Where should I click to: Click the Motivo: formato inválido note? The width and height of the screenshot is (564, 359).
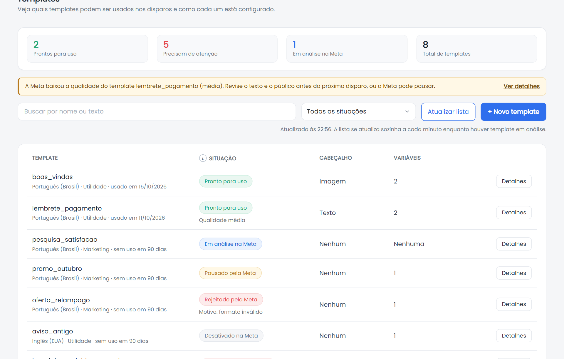click(231, 312)
